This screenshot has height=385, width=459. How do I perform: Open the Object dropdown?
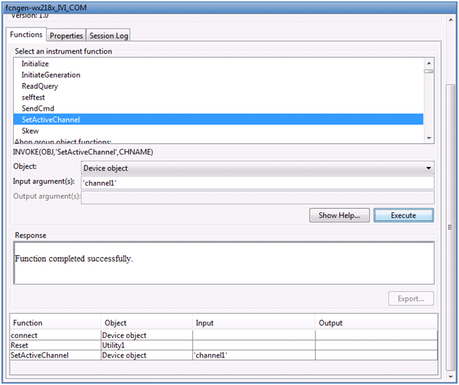[x=257, y=168]
